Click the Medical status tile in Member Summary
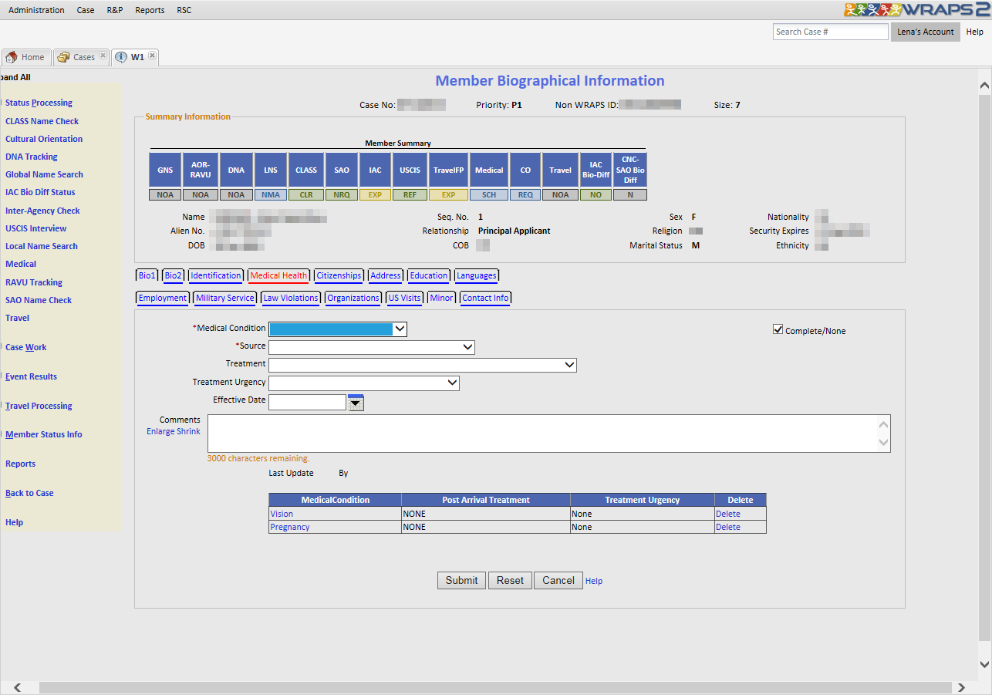 point(489,170)
